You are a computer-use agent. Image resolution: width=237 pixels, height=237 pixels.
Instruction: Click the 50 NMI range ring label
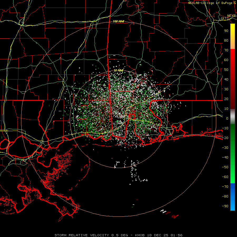click(118, 70)
